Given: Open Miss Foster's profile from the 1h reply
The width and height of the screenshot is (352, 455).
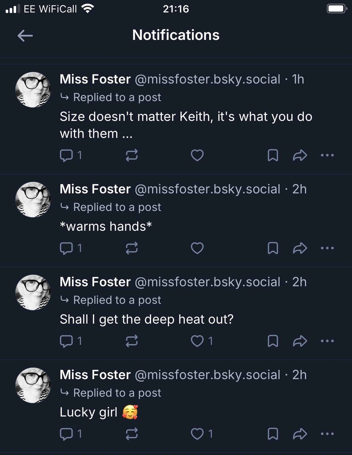Looking at the screenshot, I should click(x=95, y=79).
